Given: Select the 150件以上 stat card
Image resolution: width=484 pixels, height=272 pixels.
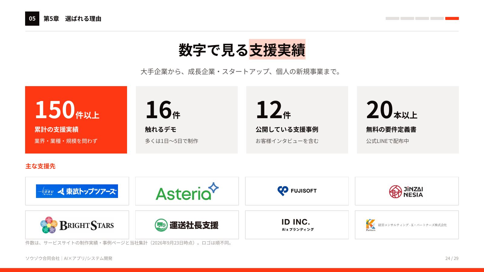Looking at the screenshot, I should point(76,120).
